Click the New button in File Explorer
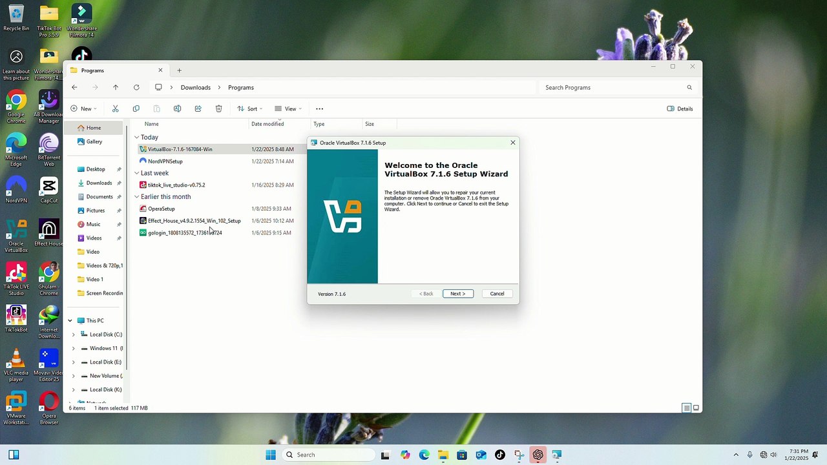The width and height of the screenshot is (827, 465). (x=83, y=108)
